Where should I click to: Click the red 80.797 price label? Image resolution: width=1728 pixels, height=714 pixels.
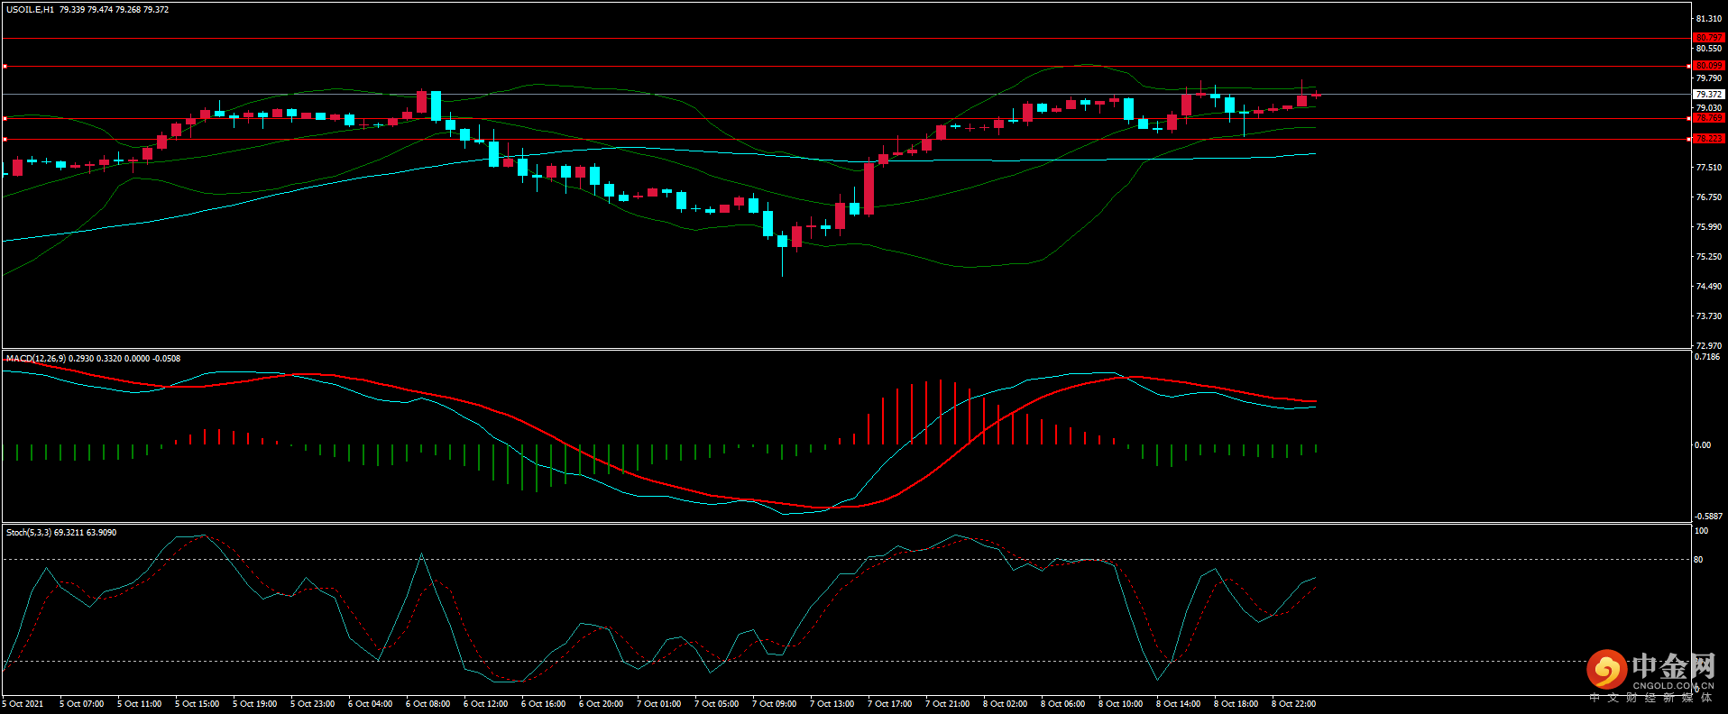(1708, 38)
